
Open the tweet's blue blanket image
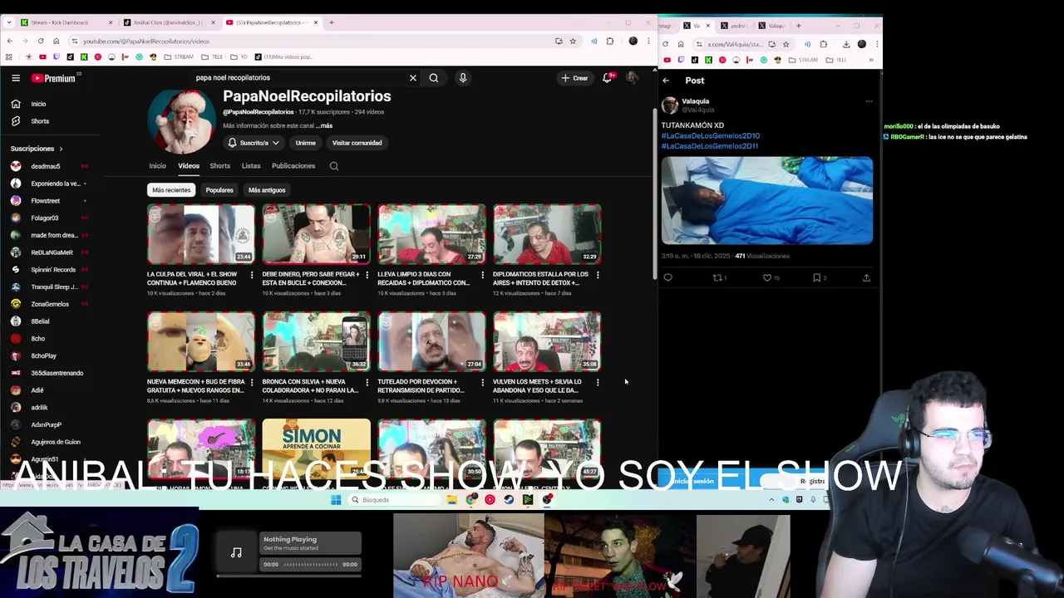[766, 200]
